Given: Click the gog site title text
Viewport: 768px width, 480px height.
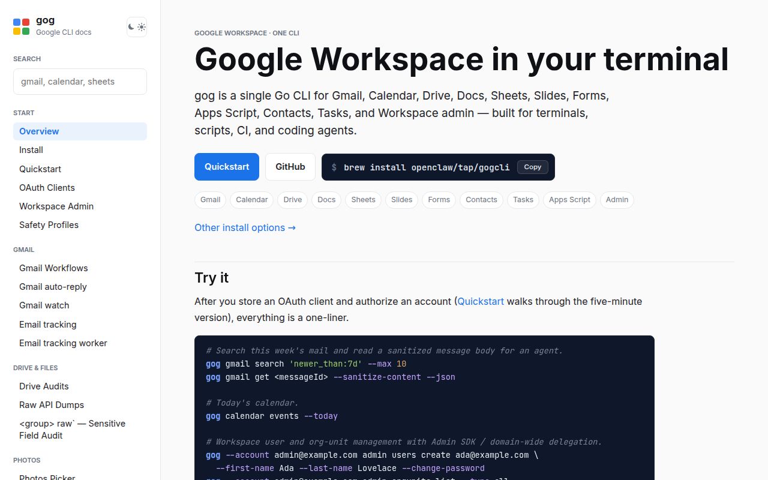Looking at the screenshot, I should pyautogui.click(x=45, y=20).
